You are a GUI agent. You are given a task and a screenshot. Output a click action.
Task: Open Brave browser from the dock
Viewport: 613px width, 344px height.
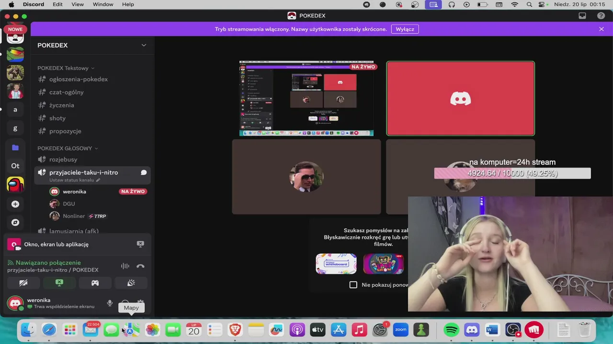[x=235, y=330]
